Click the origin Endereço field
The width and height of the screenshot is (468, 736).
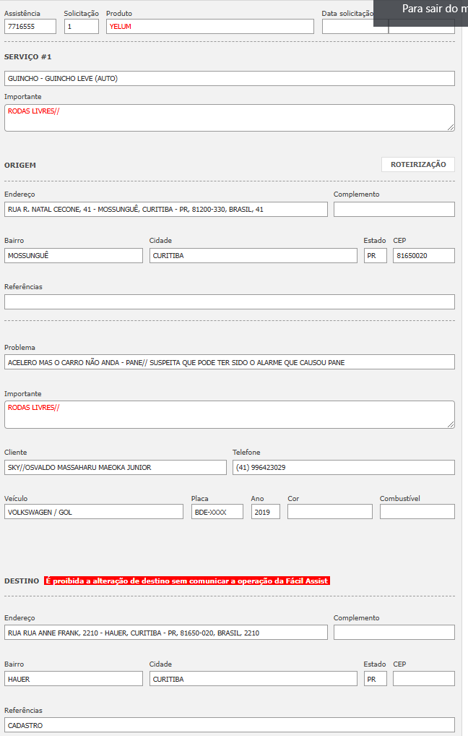point(165,210)
